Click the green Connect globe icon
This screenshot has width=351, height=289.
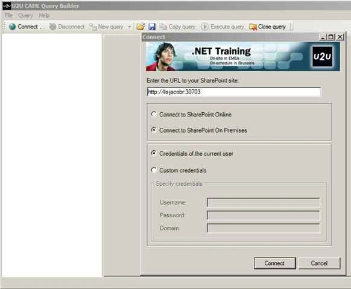[12, 27]
